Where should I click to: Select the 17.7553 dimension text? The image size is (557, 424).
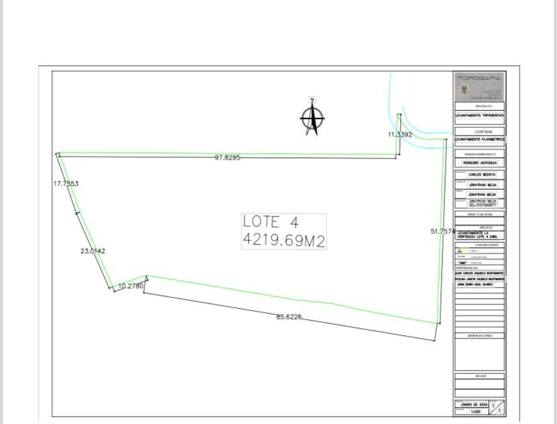[66, 184]
